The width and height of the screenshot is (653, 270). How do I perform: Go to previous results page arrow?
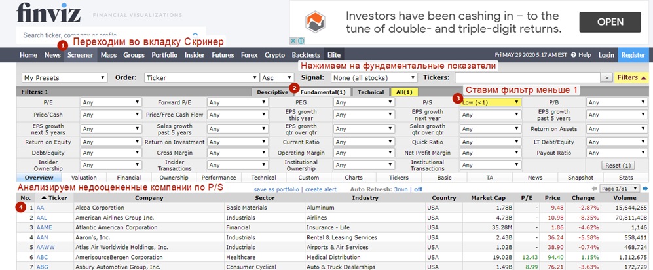click(595, 189)
